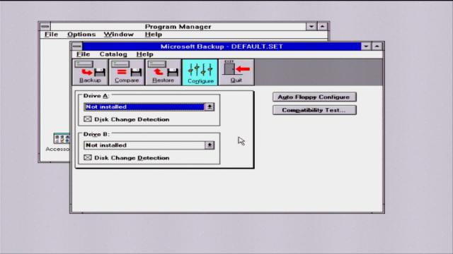Maximize the Microsoft Backup window
453x254 pixels.
click(x=377, y=47)
